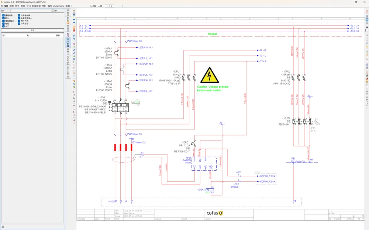Click the blue down arrow page icon
Screen dimensions: 369x230
pyautogui.click(x=74, y=22)
